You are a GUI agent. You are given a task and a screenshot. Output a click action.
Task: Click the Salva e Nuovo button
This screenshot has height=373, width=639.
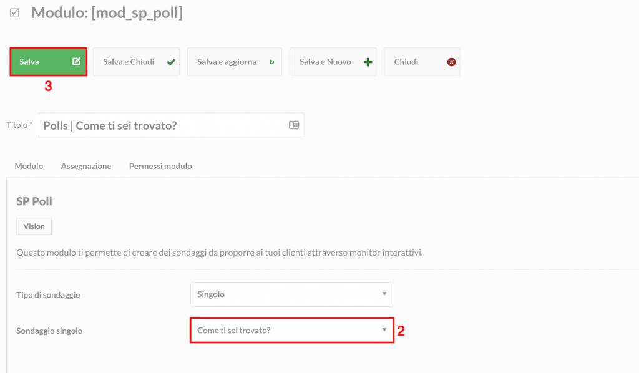pos(333,62)
